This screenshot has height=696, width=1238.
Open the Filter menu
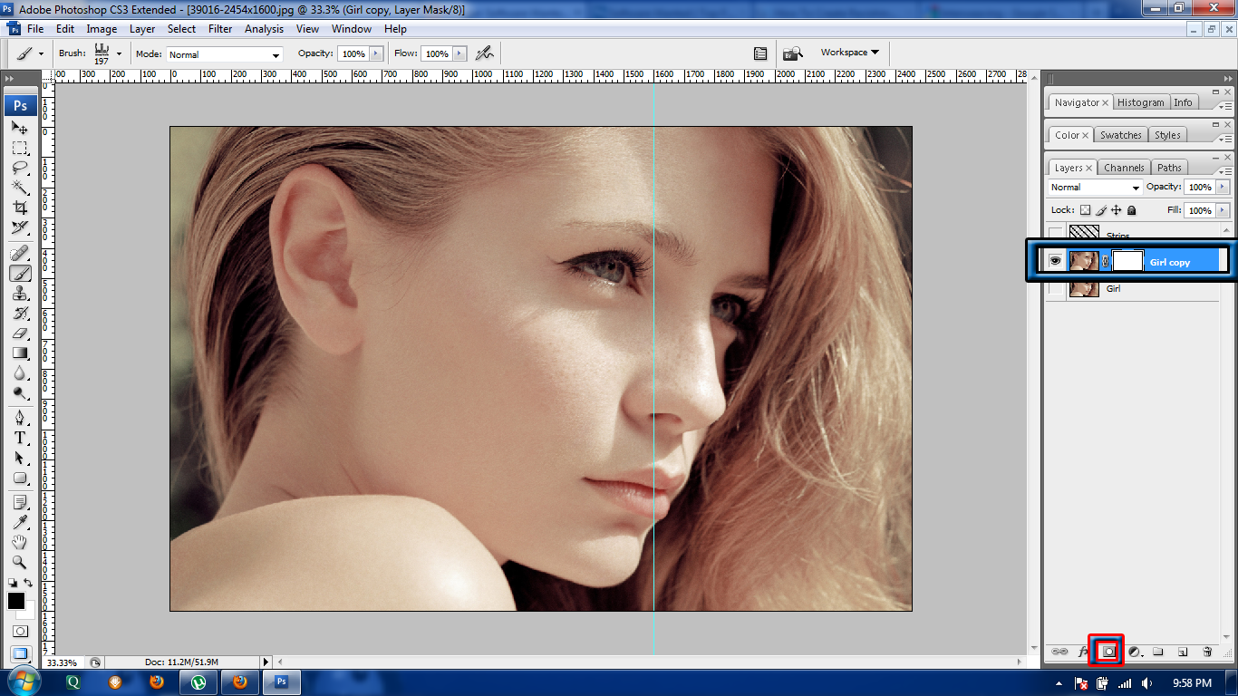click(220, 29)
